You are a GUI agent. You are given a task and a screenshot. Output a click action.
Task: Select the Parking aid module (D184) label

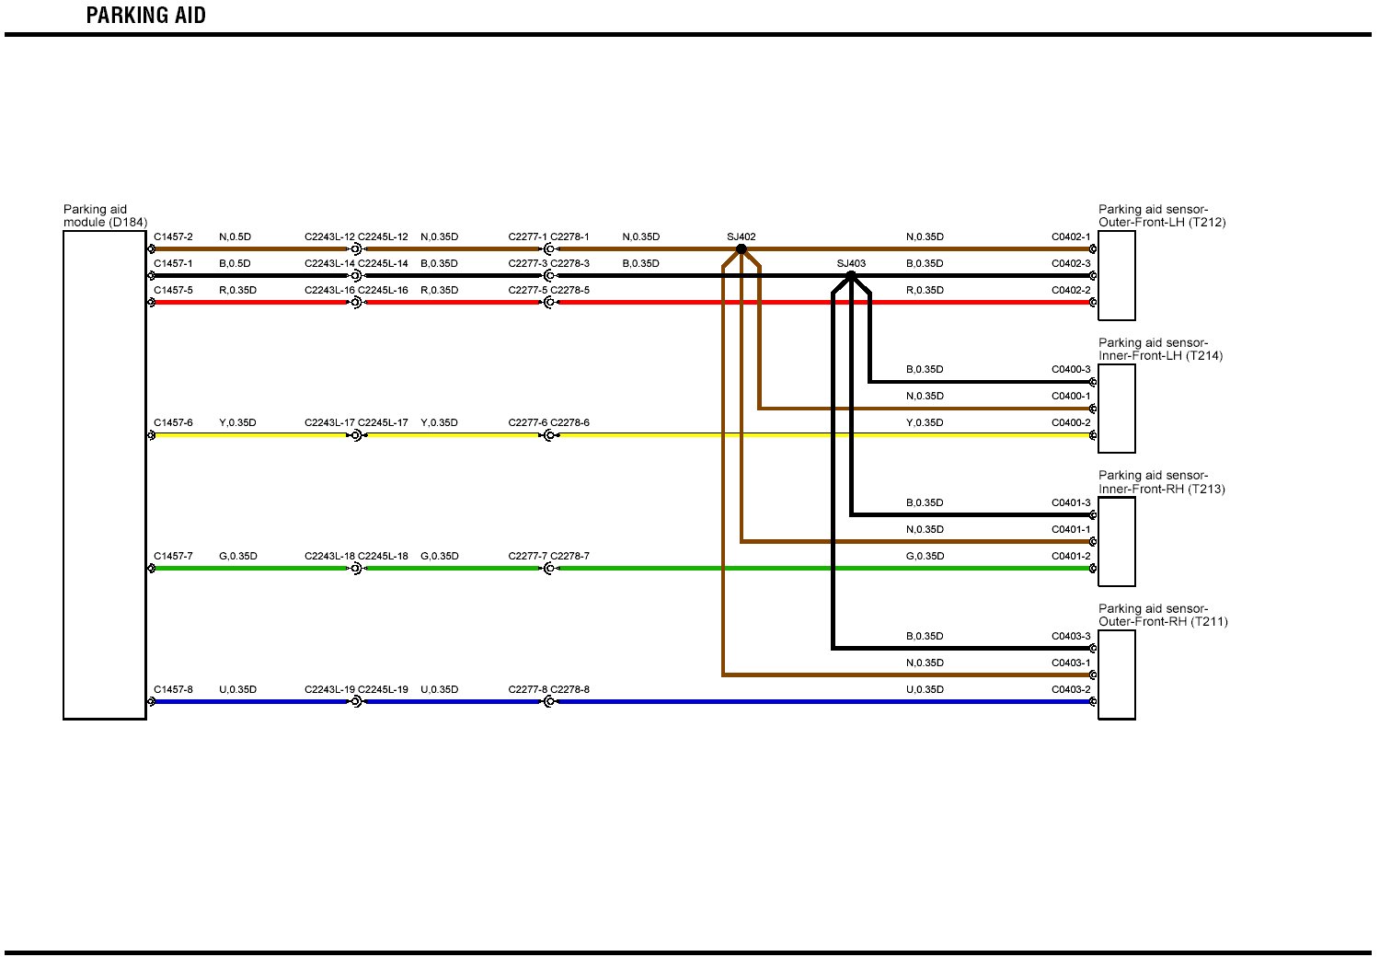tap(105, 216)
